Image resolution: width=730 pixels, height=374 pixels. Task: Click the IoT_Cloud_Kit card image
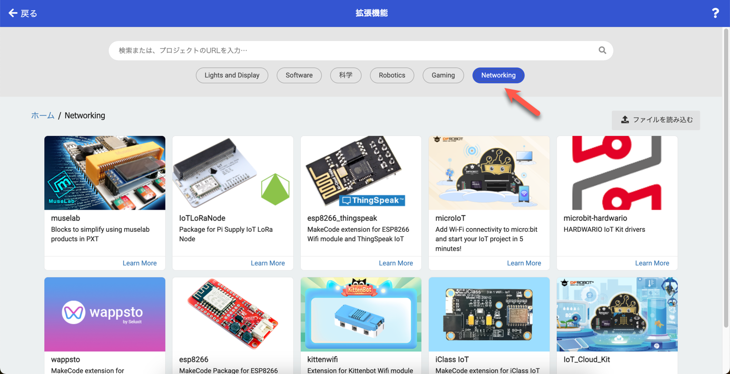[617, 314]
